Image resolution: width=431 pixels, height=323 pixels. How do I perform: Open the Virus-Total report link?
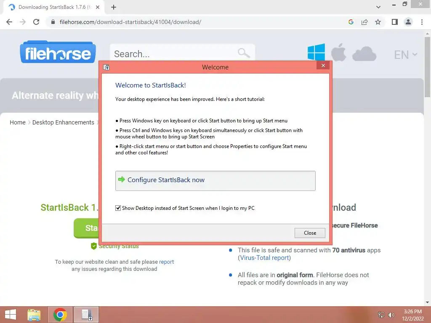tap(264, 258)
